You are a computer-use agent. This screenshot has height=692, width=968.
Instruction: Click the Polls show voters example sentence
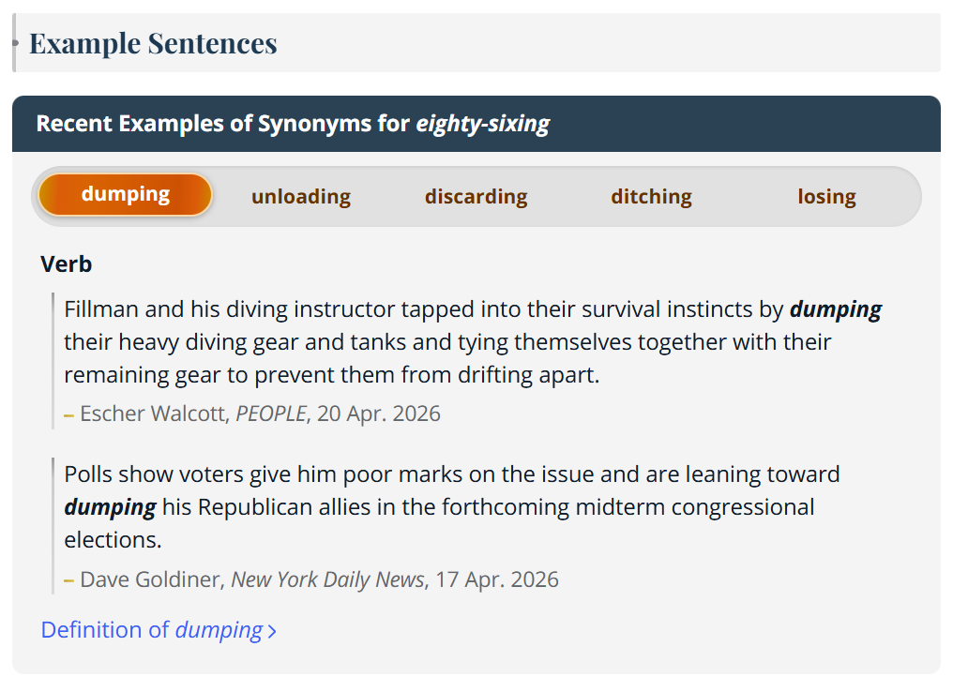[452, 506]
